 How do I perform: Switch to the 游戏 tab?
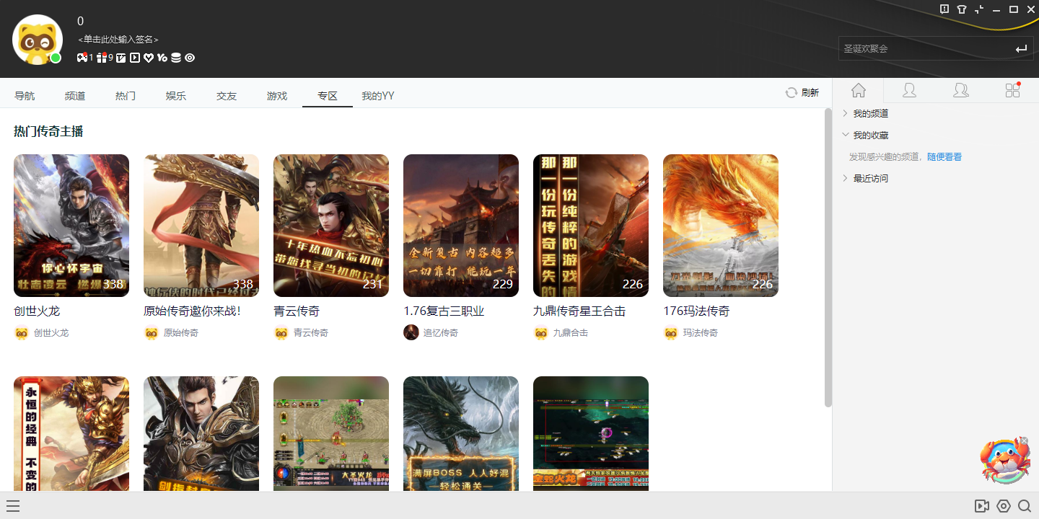(x=277, y=96)
